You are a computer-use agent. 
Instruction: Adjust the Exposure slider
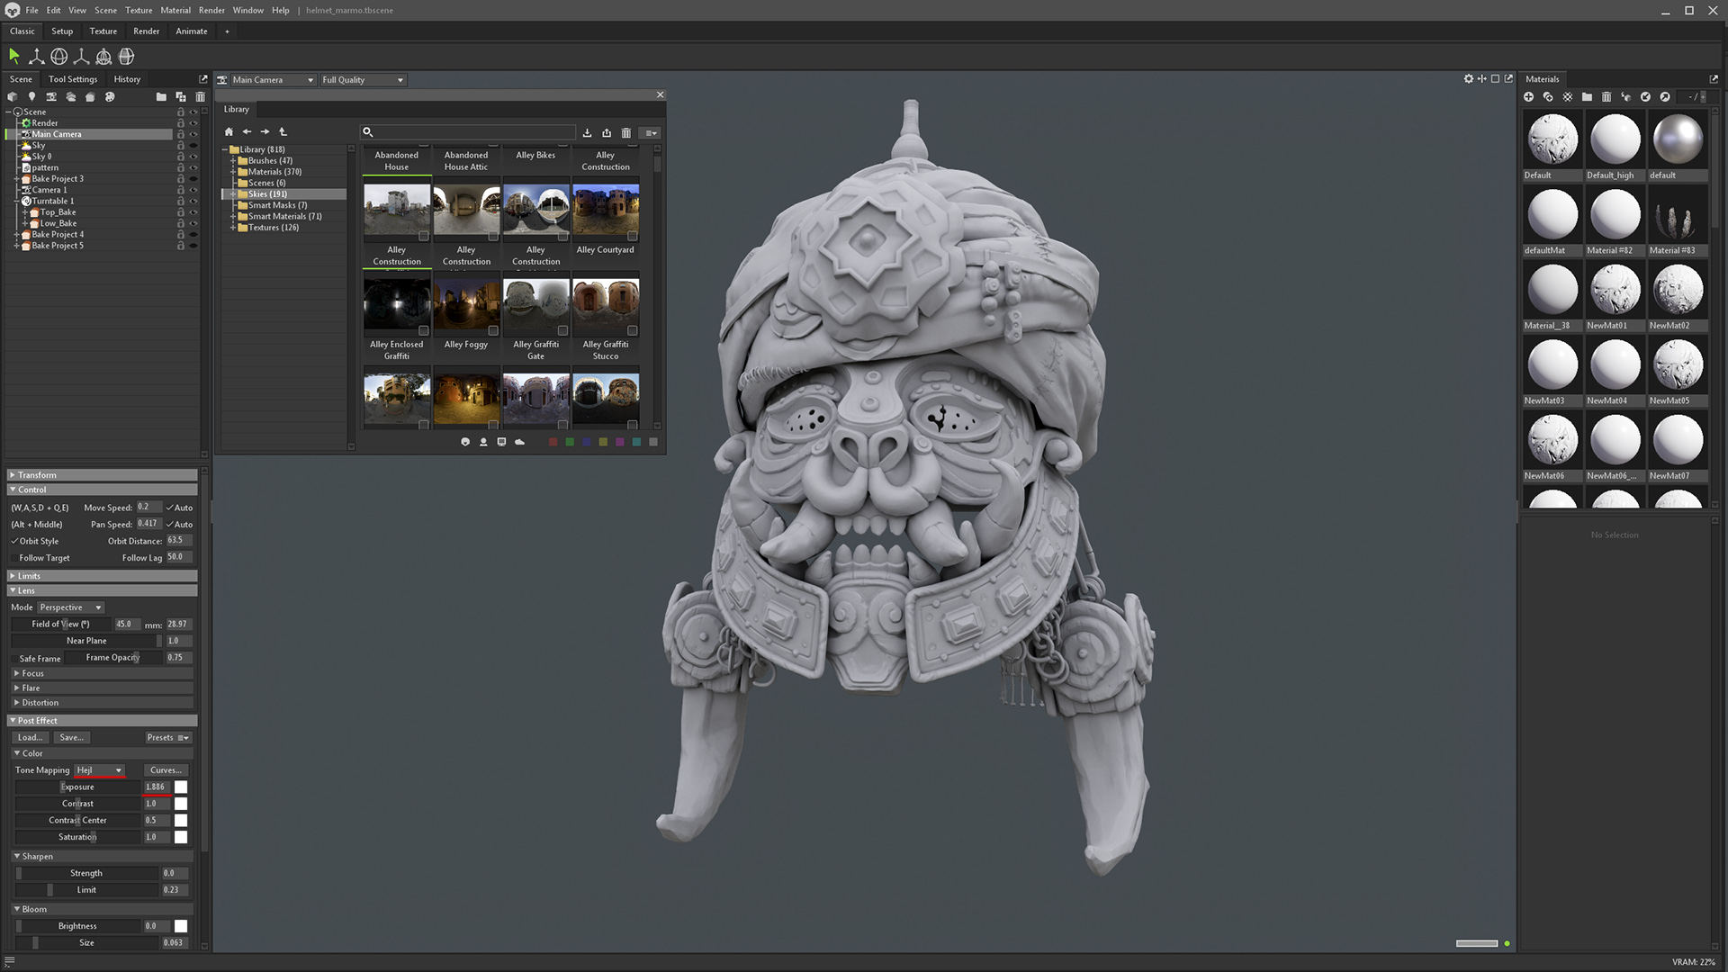(x=77, y=787)
